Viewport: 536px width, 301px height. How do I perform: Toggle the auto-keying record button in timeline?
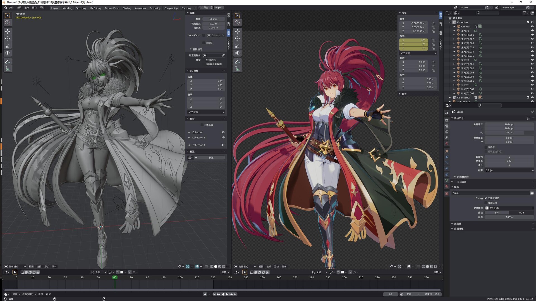[205, 294]
